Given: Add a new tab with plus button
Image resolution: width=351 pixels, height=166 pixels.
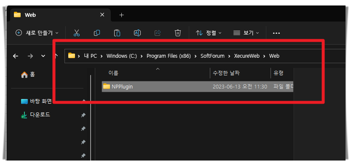Looking at the screenshot, I should pyautogui.click(x=121, y=15).
